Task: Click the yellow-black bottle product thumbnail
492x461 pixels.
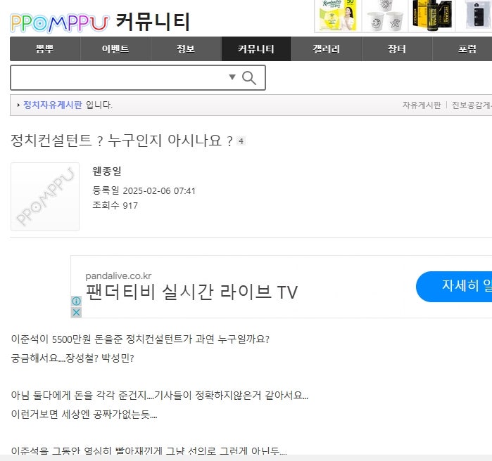Action: (432, 15)
